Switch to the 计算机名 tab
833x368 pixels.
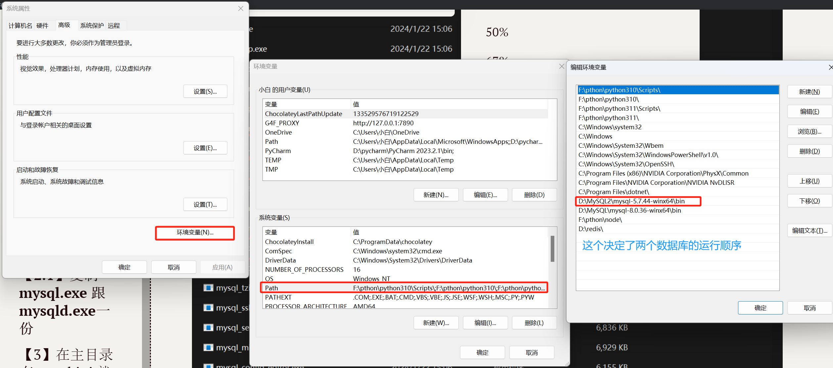click(20, 26)
